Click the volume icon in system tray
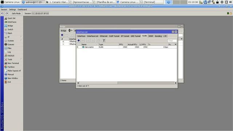 pyautogui.click(x=230, y=2)
